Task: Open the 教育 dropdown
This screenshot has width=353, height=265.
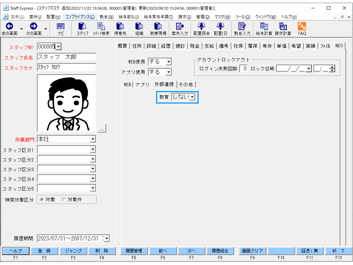Action: click(192, 97)
